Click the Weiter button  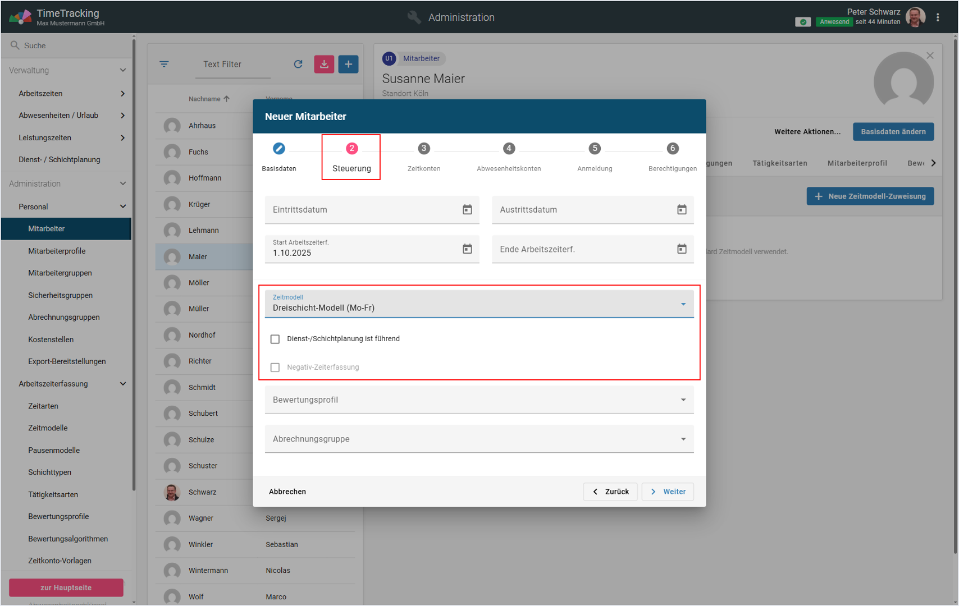point(668,492)
